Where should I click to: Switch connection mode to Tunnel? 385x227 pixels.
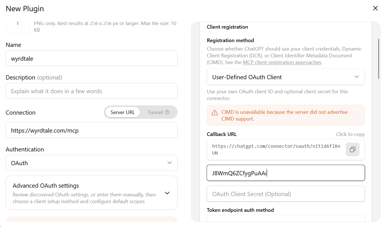[158, 112]
